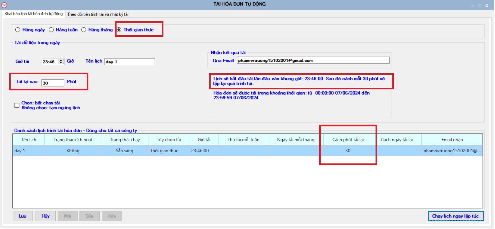This screenshot has width=495, height=229.
Task: Select the Thời gian thực radio option
Action: [x=119, y=30]
